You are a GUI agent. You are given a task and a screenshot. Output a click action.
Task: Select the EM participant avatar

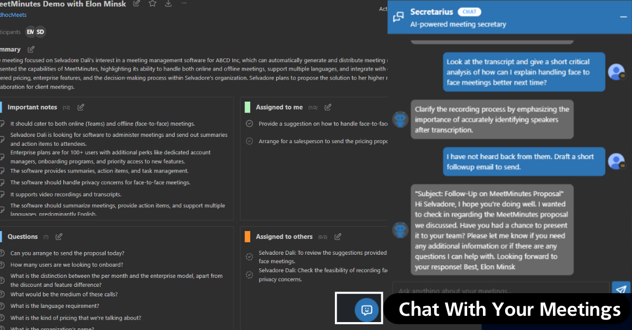click(31, 32)
